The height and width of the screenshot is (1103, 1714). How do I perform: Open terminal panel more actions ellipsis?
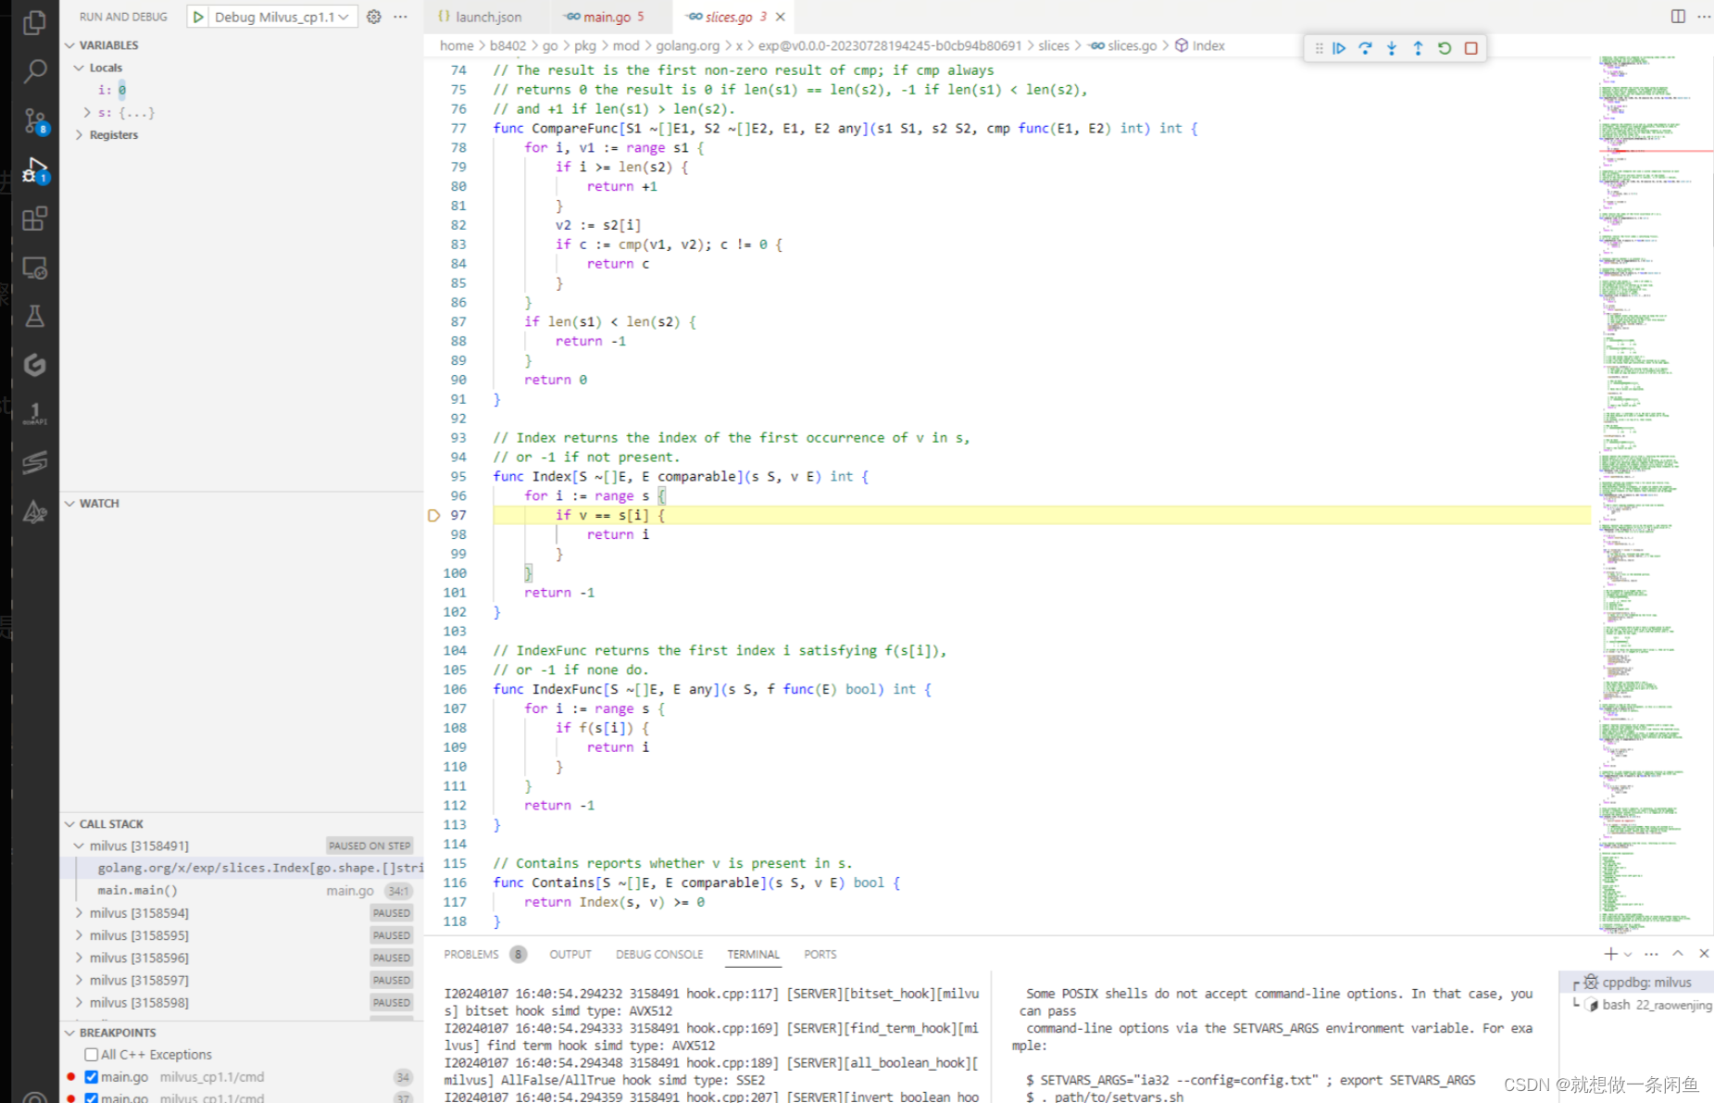[1652, 954]
